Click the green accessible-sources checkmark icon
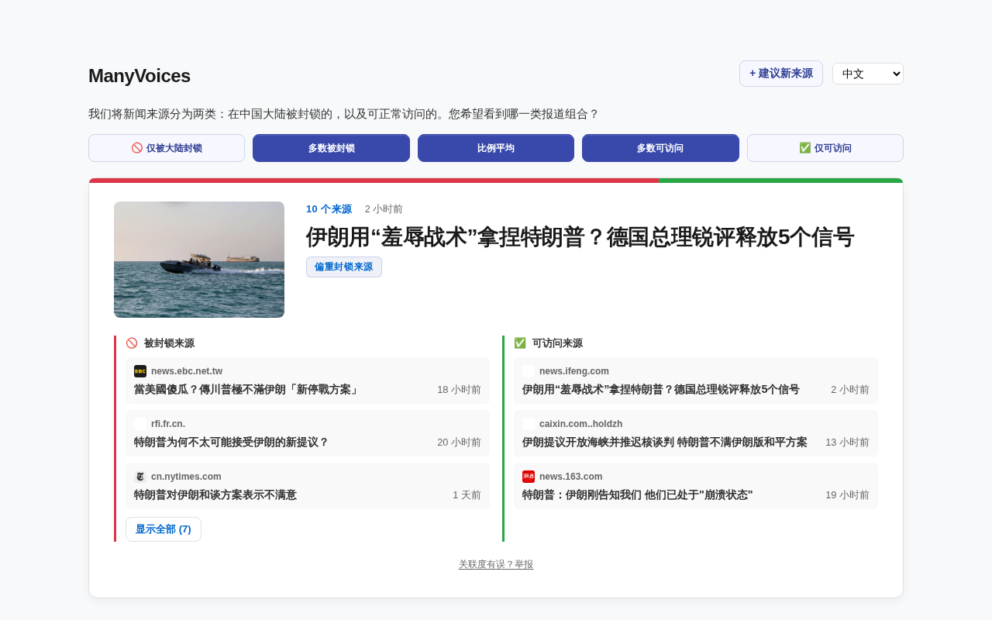The width and height of the screenshot is (992, 620). point(520,343)
